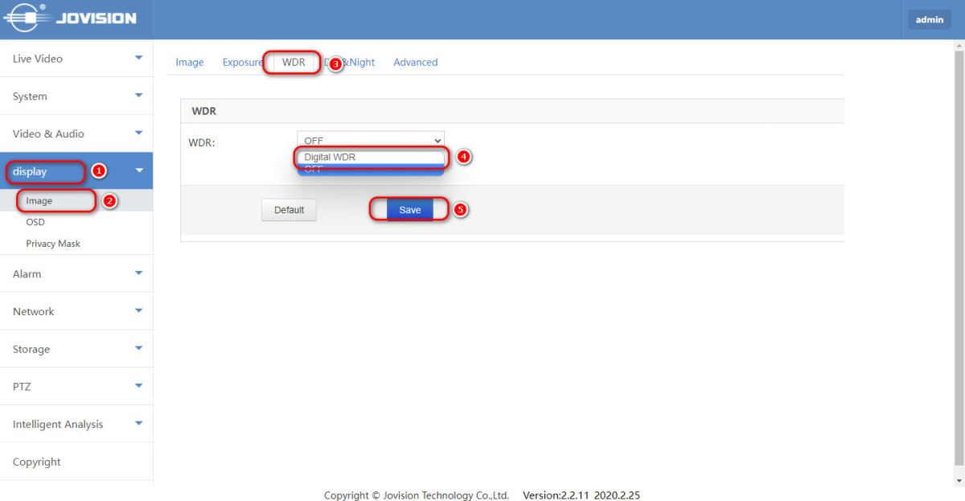The image size is (965, 501).
Task: Collapse the display section arrow
Action: click(138, 170)
